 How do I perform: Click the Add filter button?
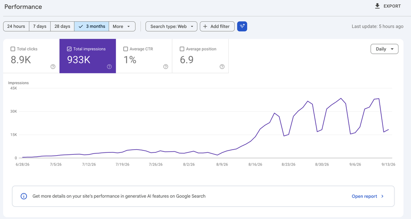217,26
